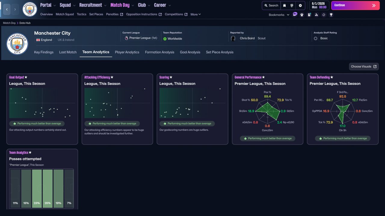The height and width of the screenshot is (216, 385).
Task: Click the circular arrows icon in the bookmarks row
Action: tap(324, 15)
